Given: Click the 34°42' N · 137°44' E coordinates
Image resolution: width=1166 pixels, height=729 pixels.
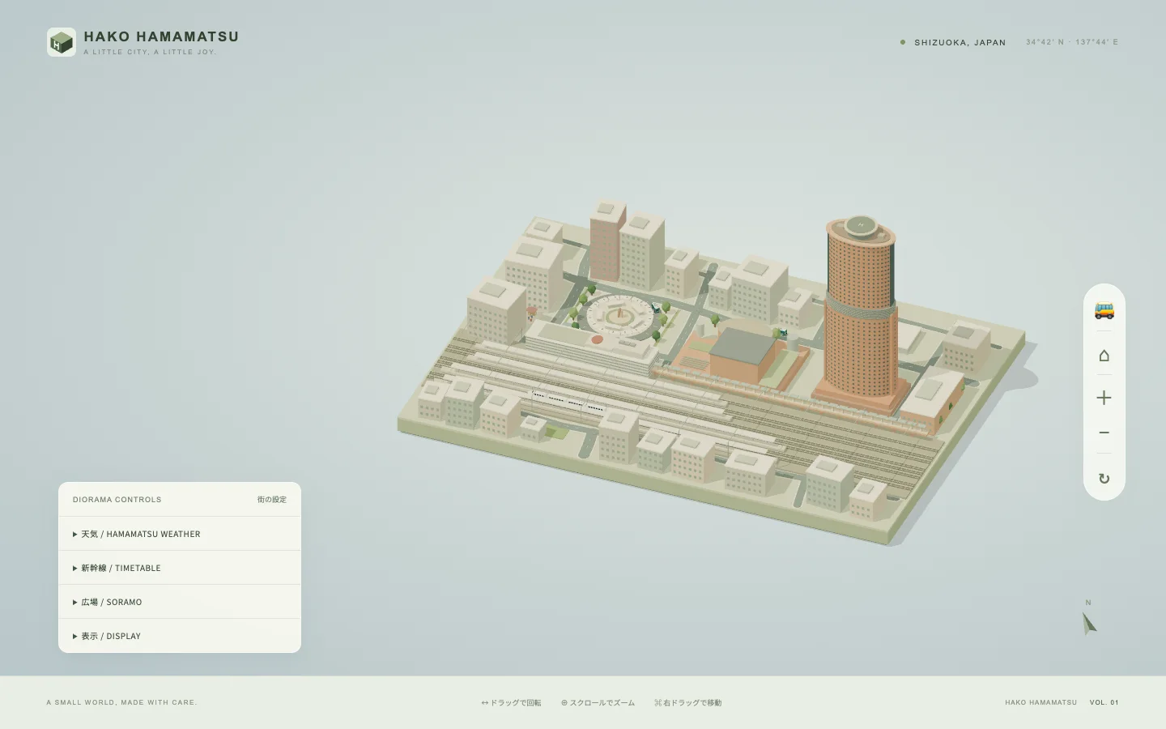Looking at the screenshot, I should [1072, 42].
